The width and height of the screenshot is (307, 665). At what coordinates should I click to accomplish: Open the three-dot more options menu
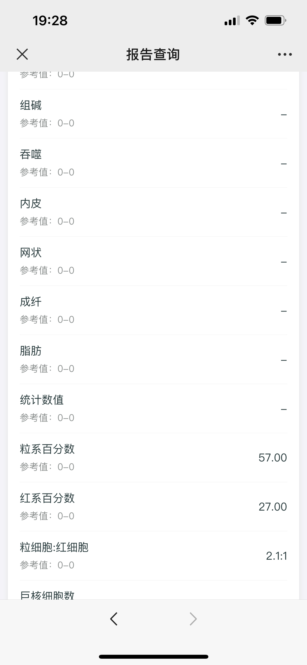click(x=285, y=54)
